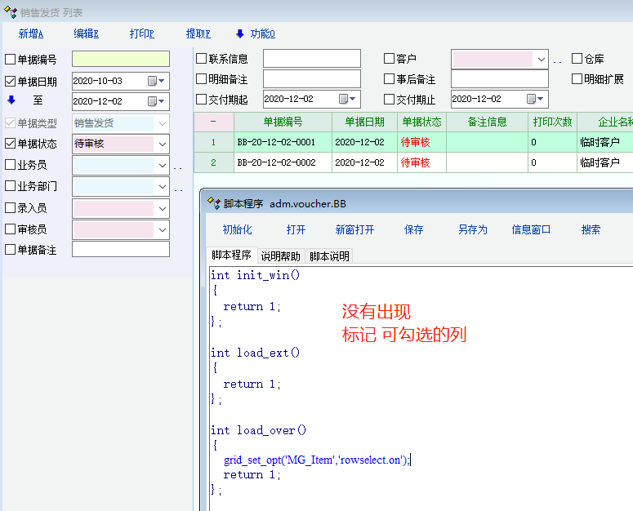Open calendar picker for end date 至
633x511 pixels.
[153, 101]
